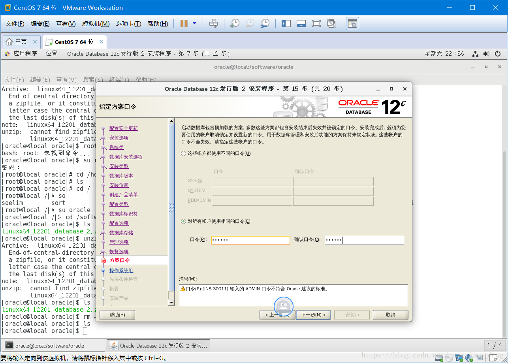The width and height of the screenshot is (508, 363).
Task: Go to 配置安全更新 step
Action: (124, 128)
